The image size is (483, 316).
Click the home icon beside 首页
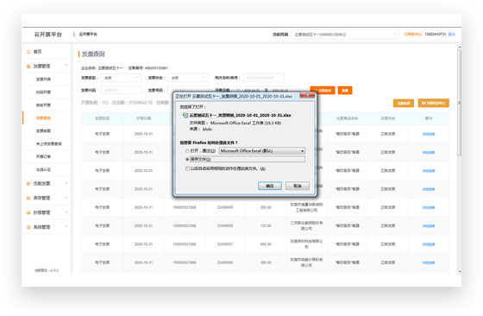point(28,52)
